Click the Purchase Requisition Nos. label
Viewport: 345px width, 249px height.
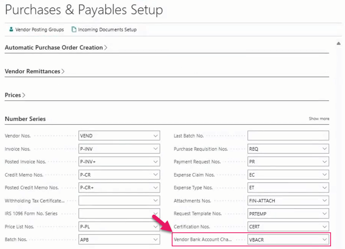pos(200,149)
